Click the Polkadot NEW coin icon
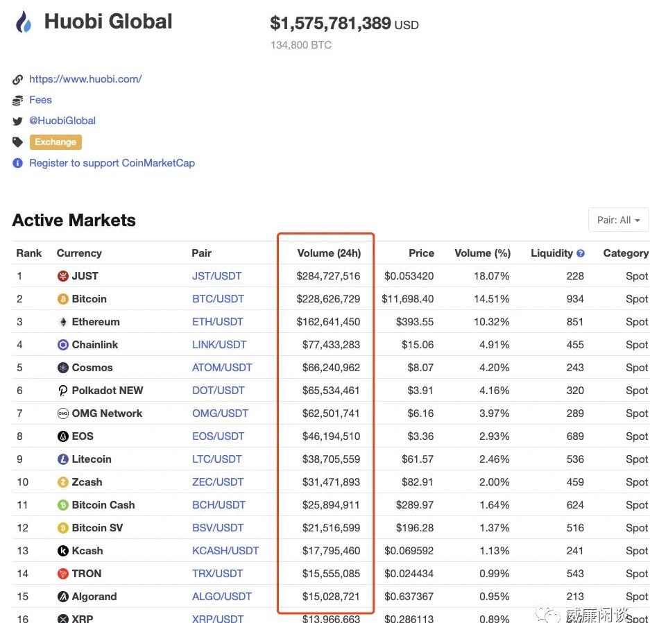650x623 pixels. (x=63, y=391)
